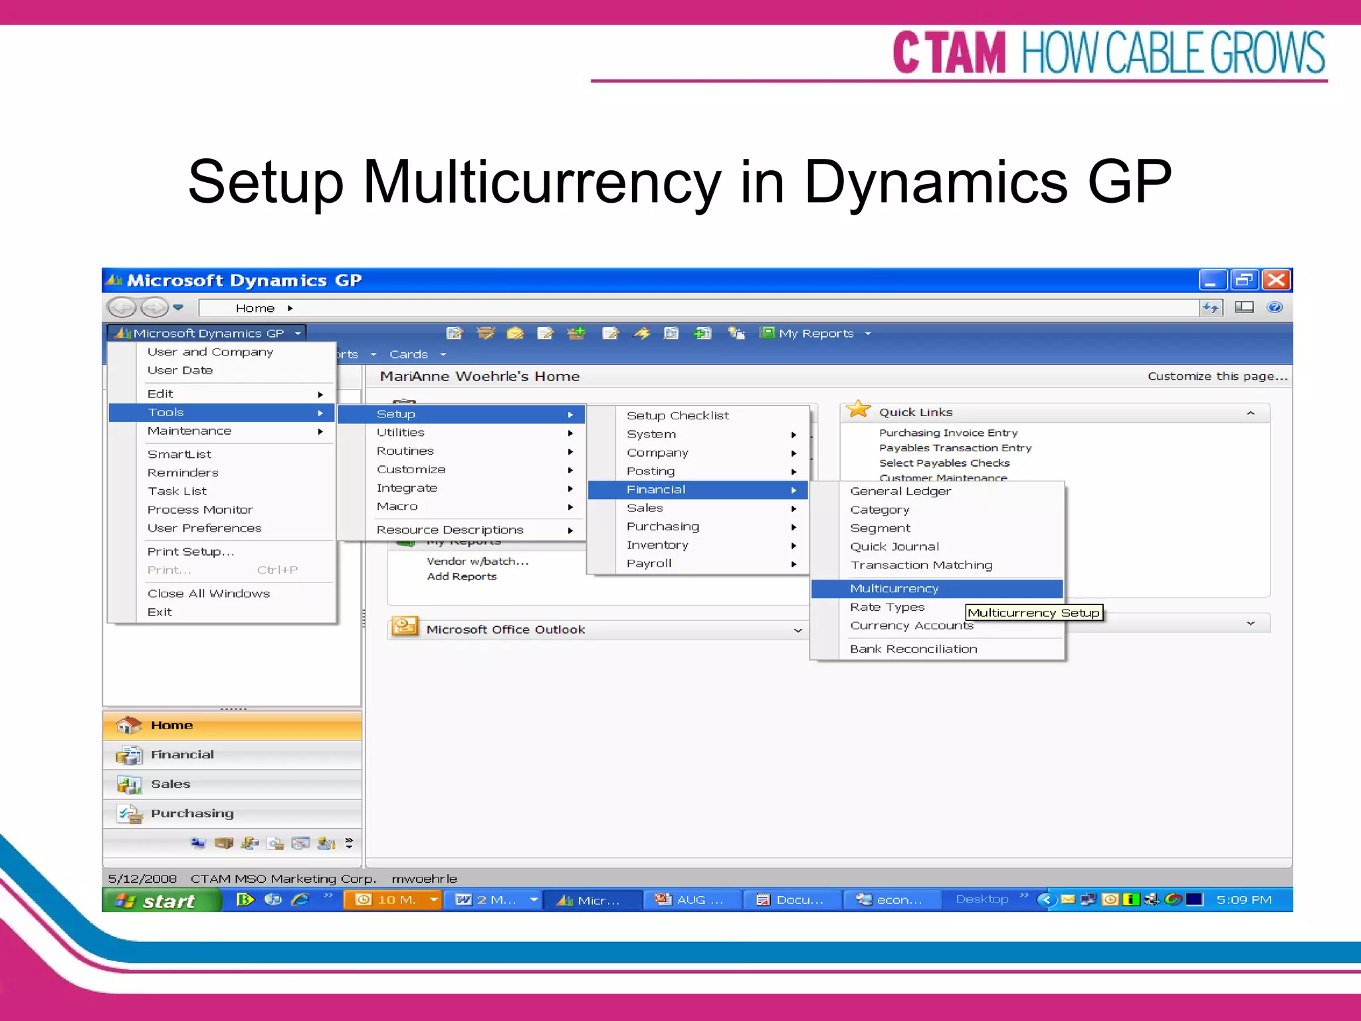The image size is (1361, 1021).
Task: Click the history dropdown arrow next to Forward
Action: click(x=178, y=307)
